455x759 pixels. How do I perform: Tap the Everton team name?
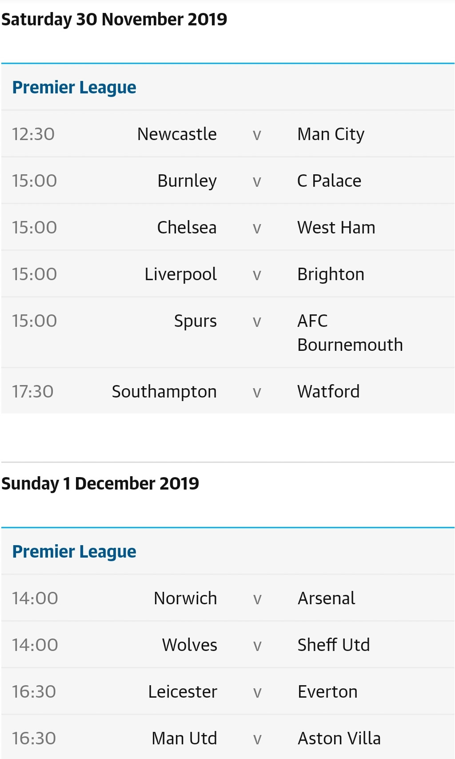[x=327, y=692]
